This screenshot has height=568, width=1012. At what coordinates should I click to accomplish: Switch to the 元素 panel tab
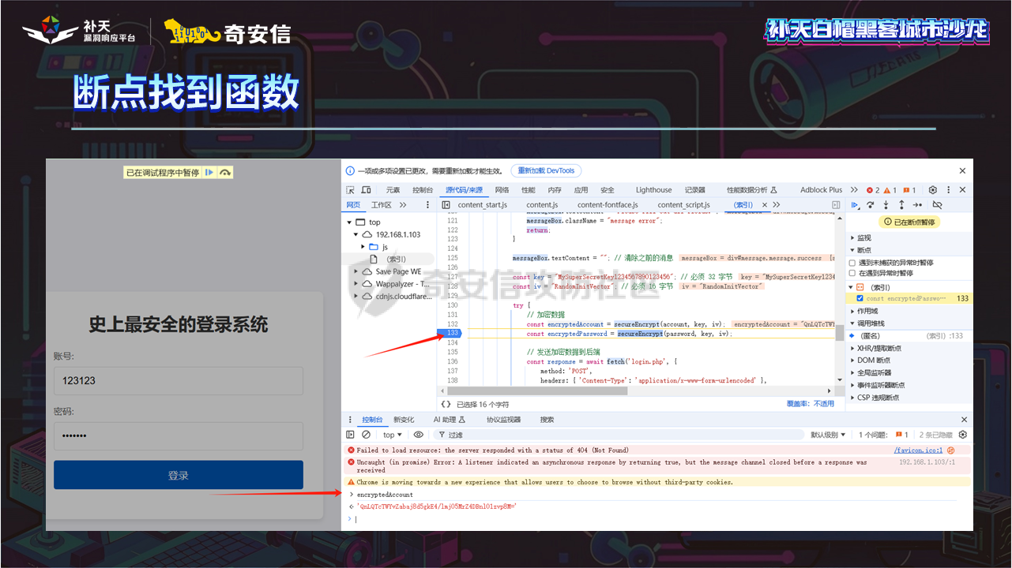click(393, 190)
